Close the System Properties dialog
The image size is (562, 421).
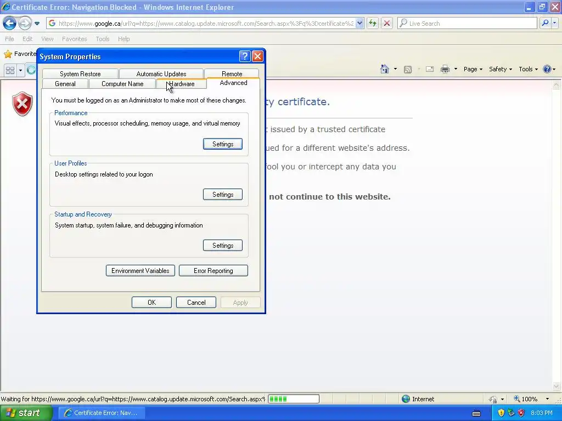257,56
